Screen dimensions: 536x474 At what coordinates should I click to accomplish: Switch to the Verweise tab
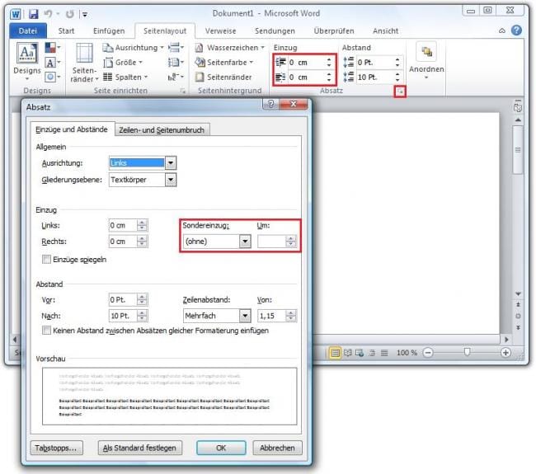(x=220, y=31)
